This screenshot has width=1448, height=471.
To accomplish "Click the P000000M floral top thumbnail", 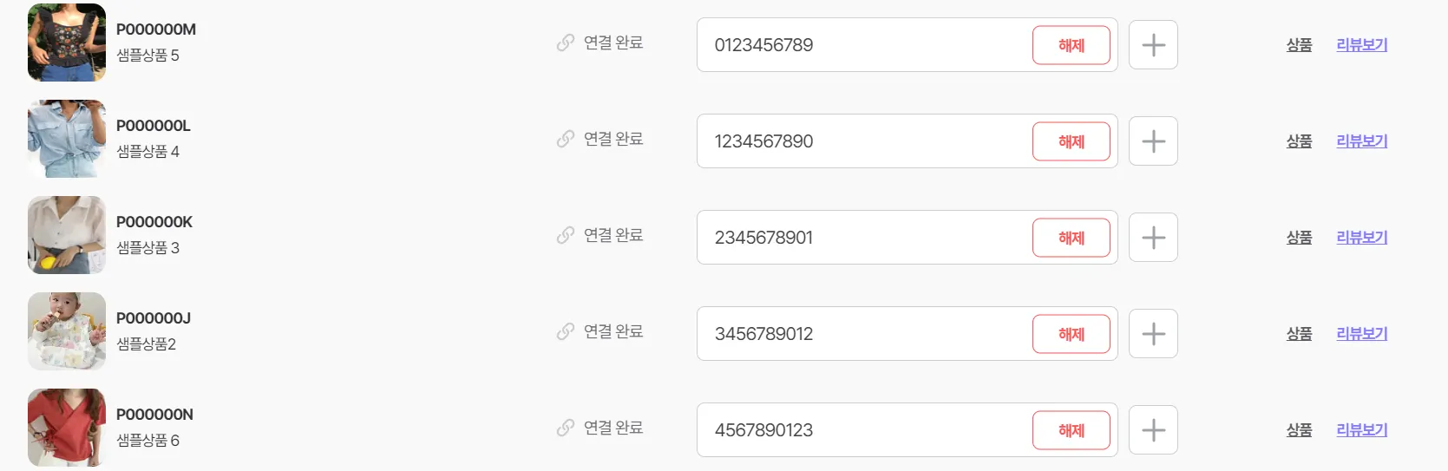I will (67, 43).
